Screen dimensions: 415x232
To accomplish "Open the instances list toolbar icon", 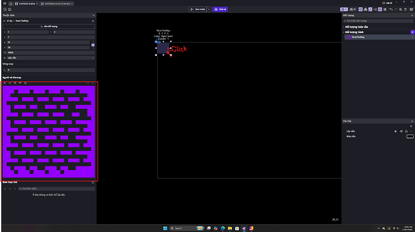I will coord(375,9).
